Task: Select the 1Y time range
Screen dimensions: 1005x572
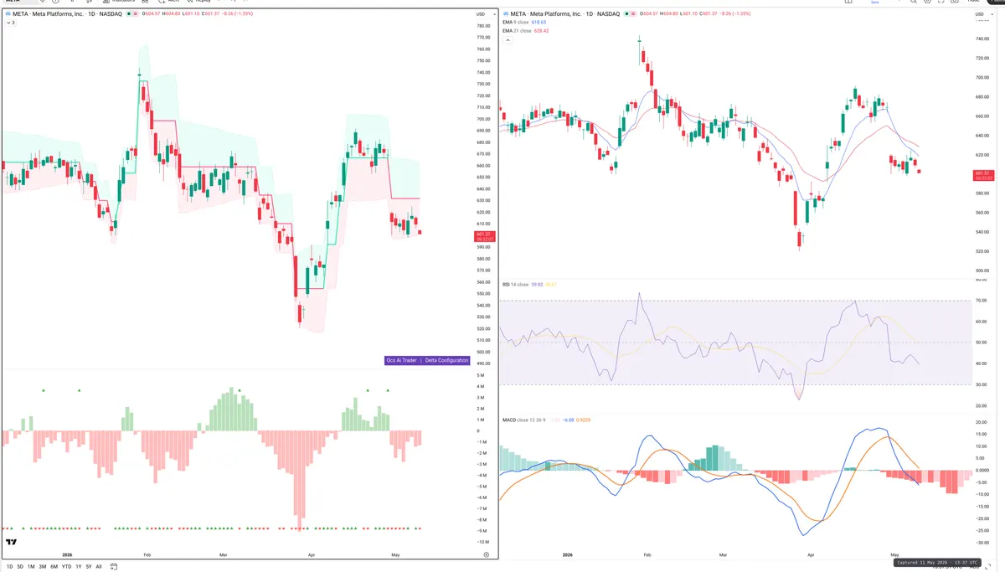Action: 79,567
